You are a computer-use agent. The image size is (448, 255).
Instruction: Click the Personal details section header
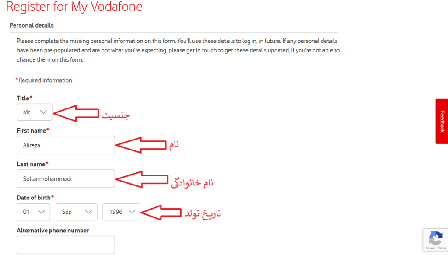31,25
